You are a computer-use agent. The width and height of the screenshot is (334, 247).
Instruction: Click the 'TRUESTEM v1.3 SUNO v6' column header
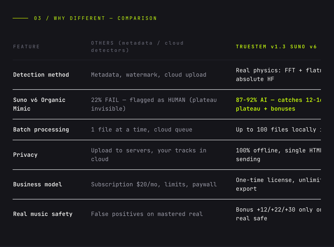276,47
